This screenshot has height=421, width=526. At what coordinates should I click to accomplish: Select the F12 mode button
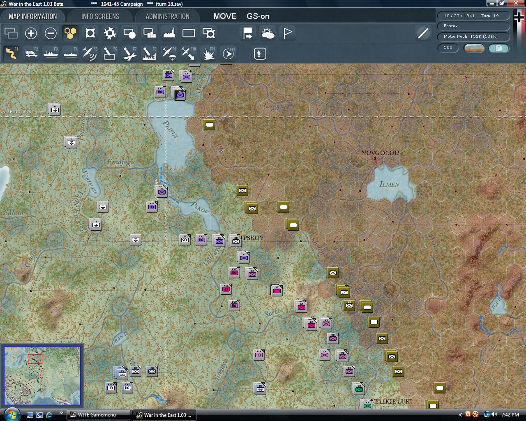click(228, 53)
